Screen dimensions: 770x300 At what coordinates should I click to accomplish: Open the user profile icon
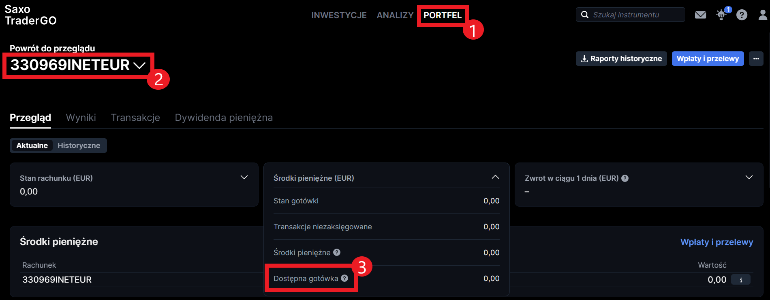click(763, 15)
